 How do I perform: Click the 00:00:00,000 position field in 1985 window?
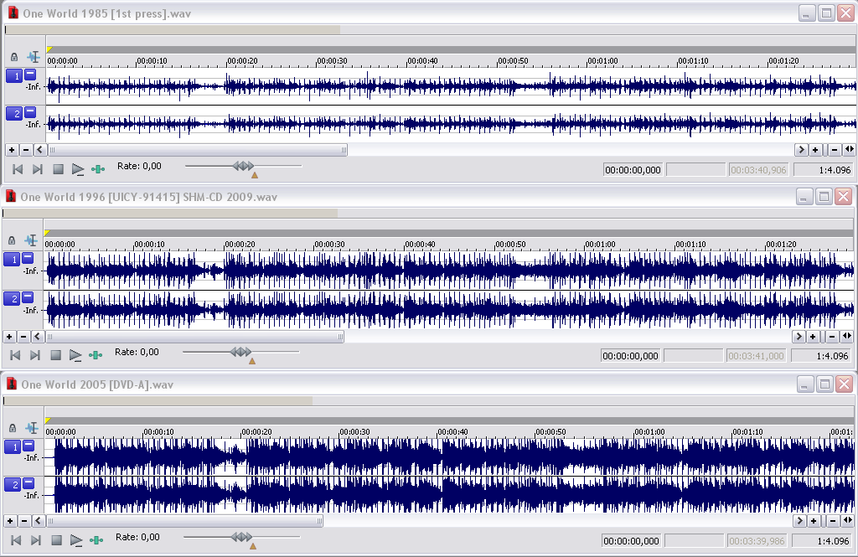click(x=633, y=170)
